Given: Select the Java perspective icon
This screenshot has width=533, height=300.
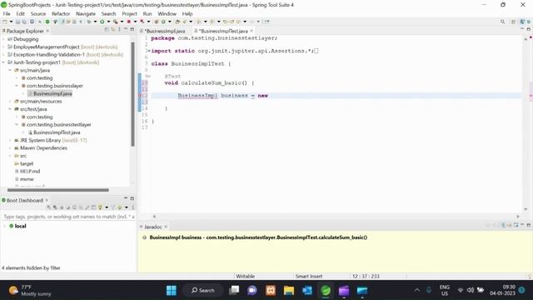Looking at the screenshot, I should (x=522, y=22).
